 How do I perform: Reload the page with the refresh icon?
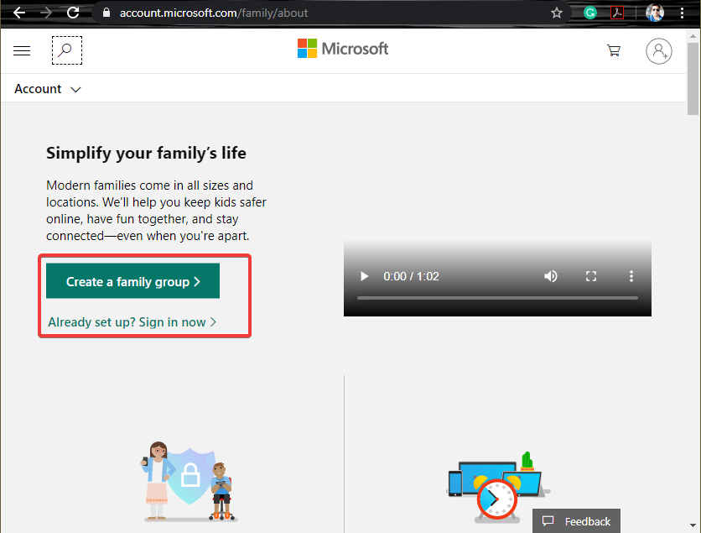[x=73, y=13]
